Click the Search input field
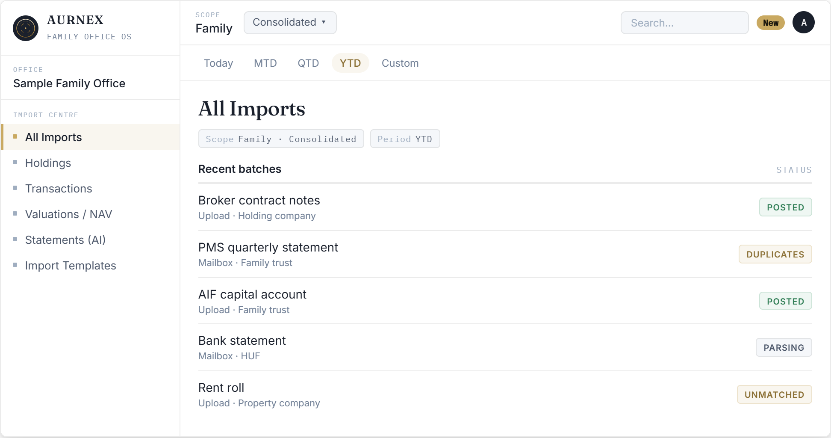 [685, 23]
